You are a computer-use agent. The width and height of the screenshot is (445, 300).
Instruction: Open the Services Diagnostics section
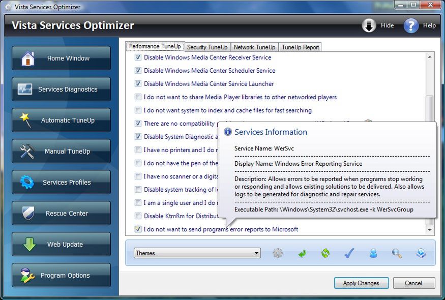(x=62, y=89)
